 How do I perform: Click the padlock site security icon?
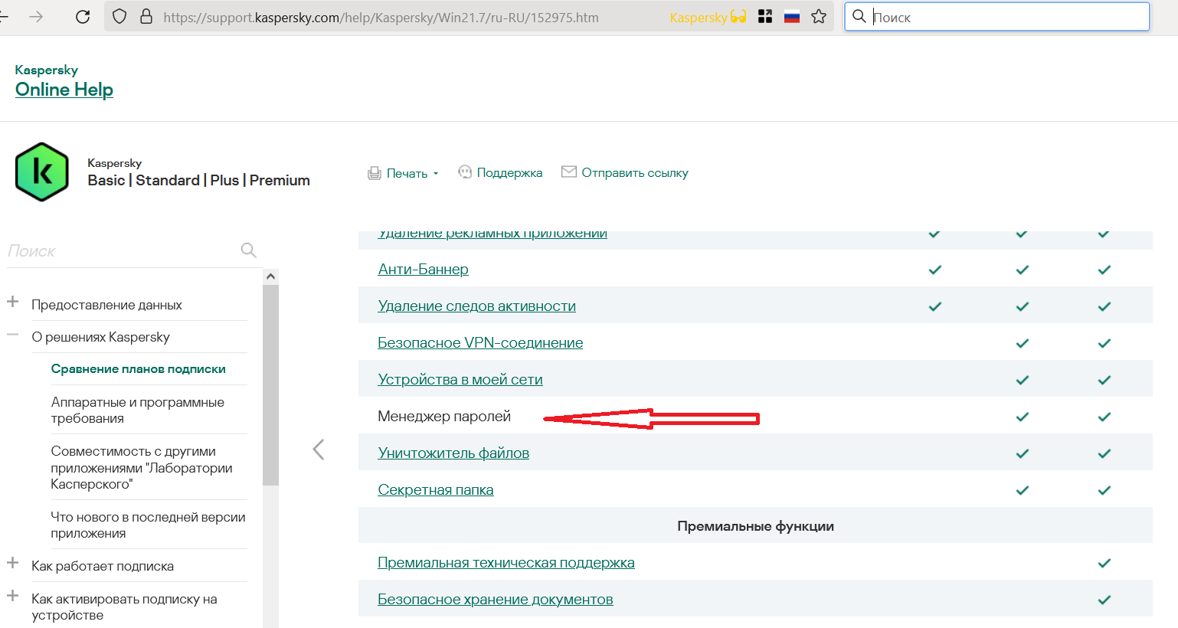click(x=146, y=17)
